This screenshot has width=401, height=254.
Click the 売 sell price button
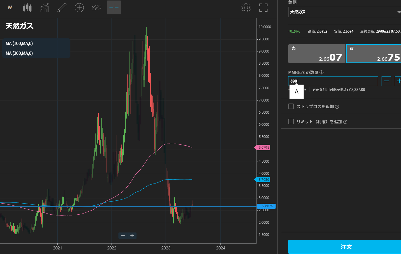tap(317, 54)
